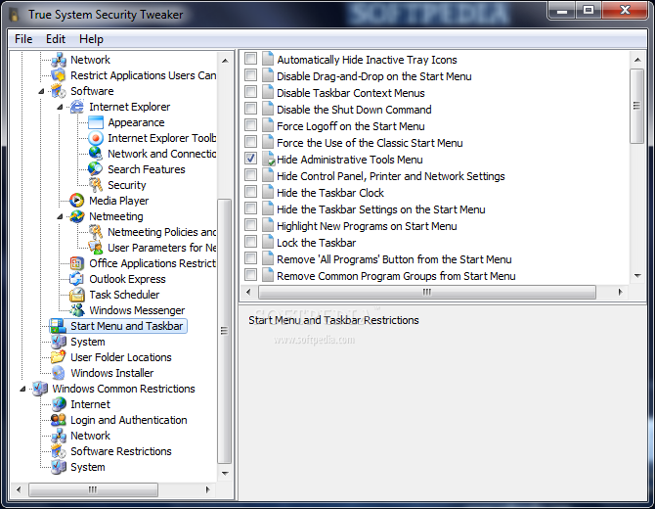655x509 pixels.
Task: Toggle Disable the Shut Down Command checkbox
Action: point(250,109)
